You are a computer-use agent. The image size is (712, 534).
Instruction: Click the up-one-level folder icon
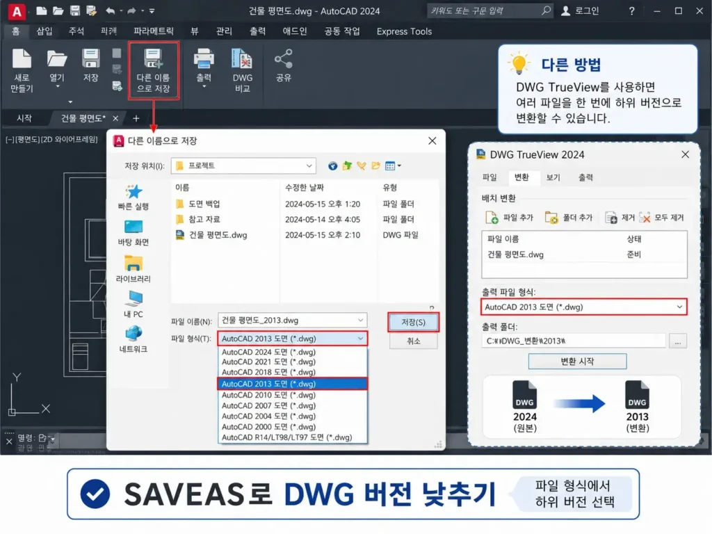pos(348,165)
